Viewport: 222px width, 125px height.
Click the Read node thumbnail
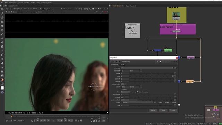[x=176, y=15]
